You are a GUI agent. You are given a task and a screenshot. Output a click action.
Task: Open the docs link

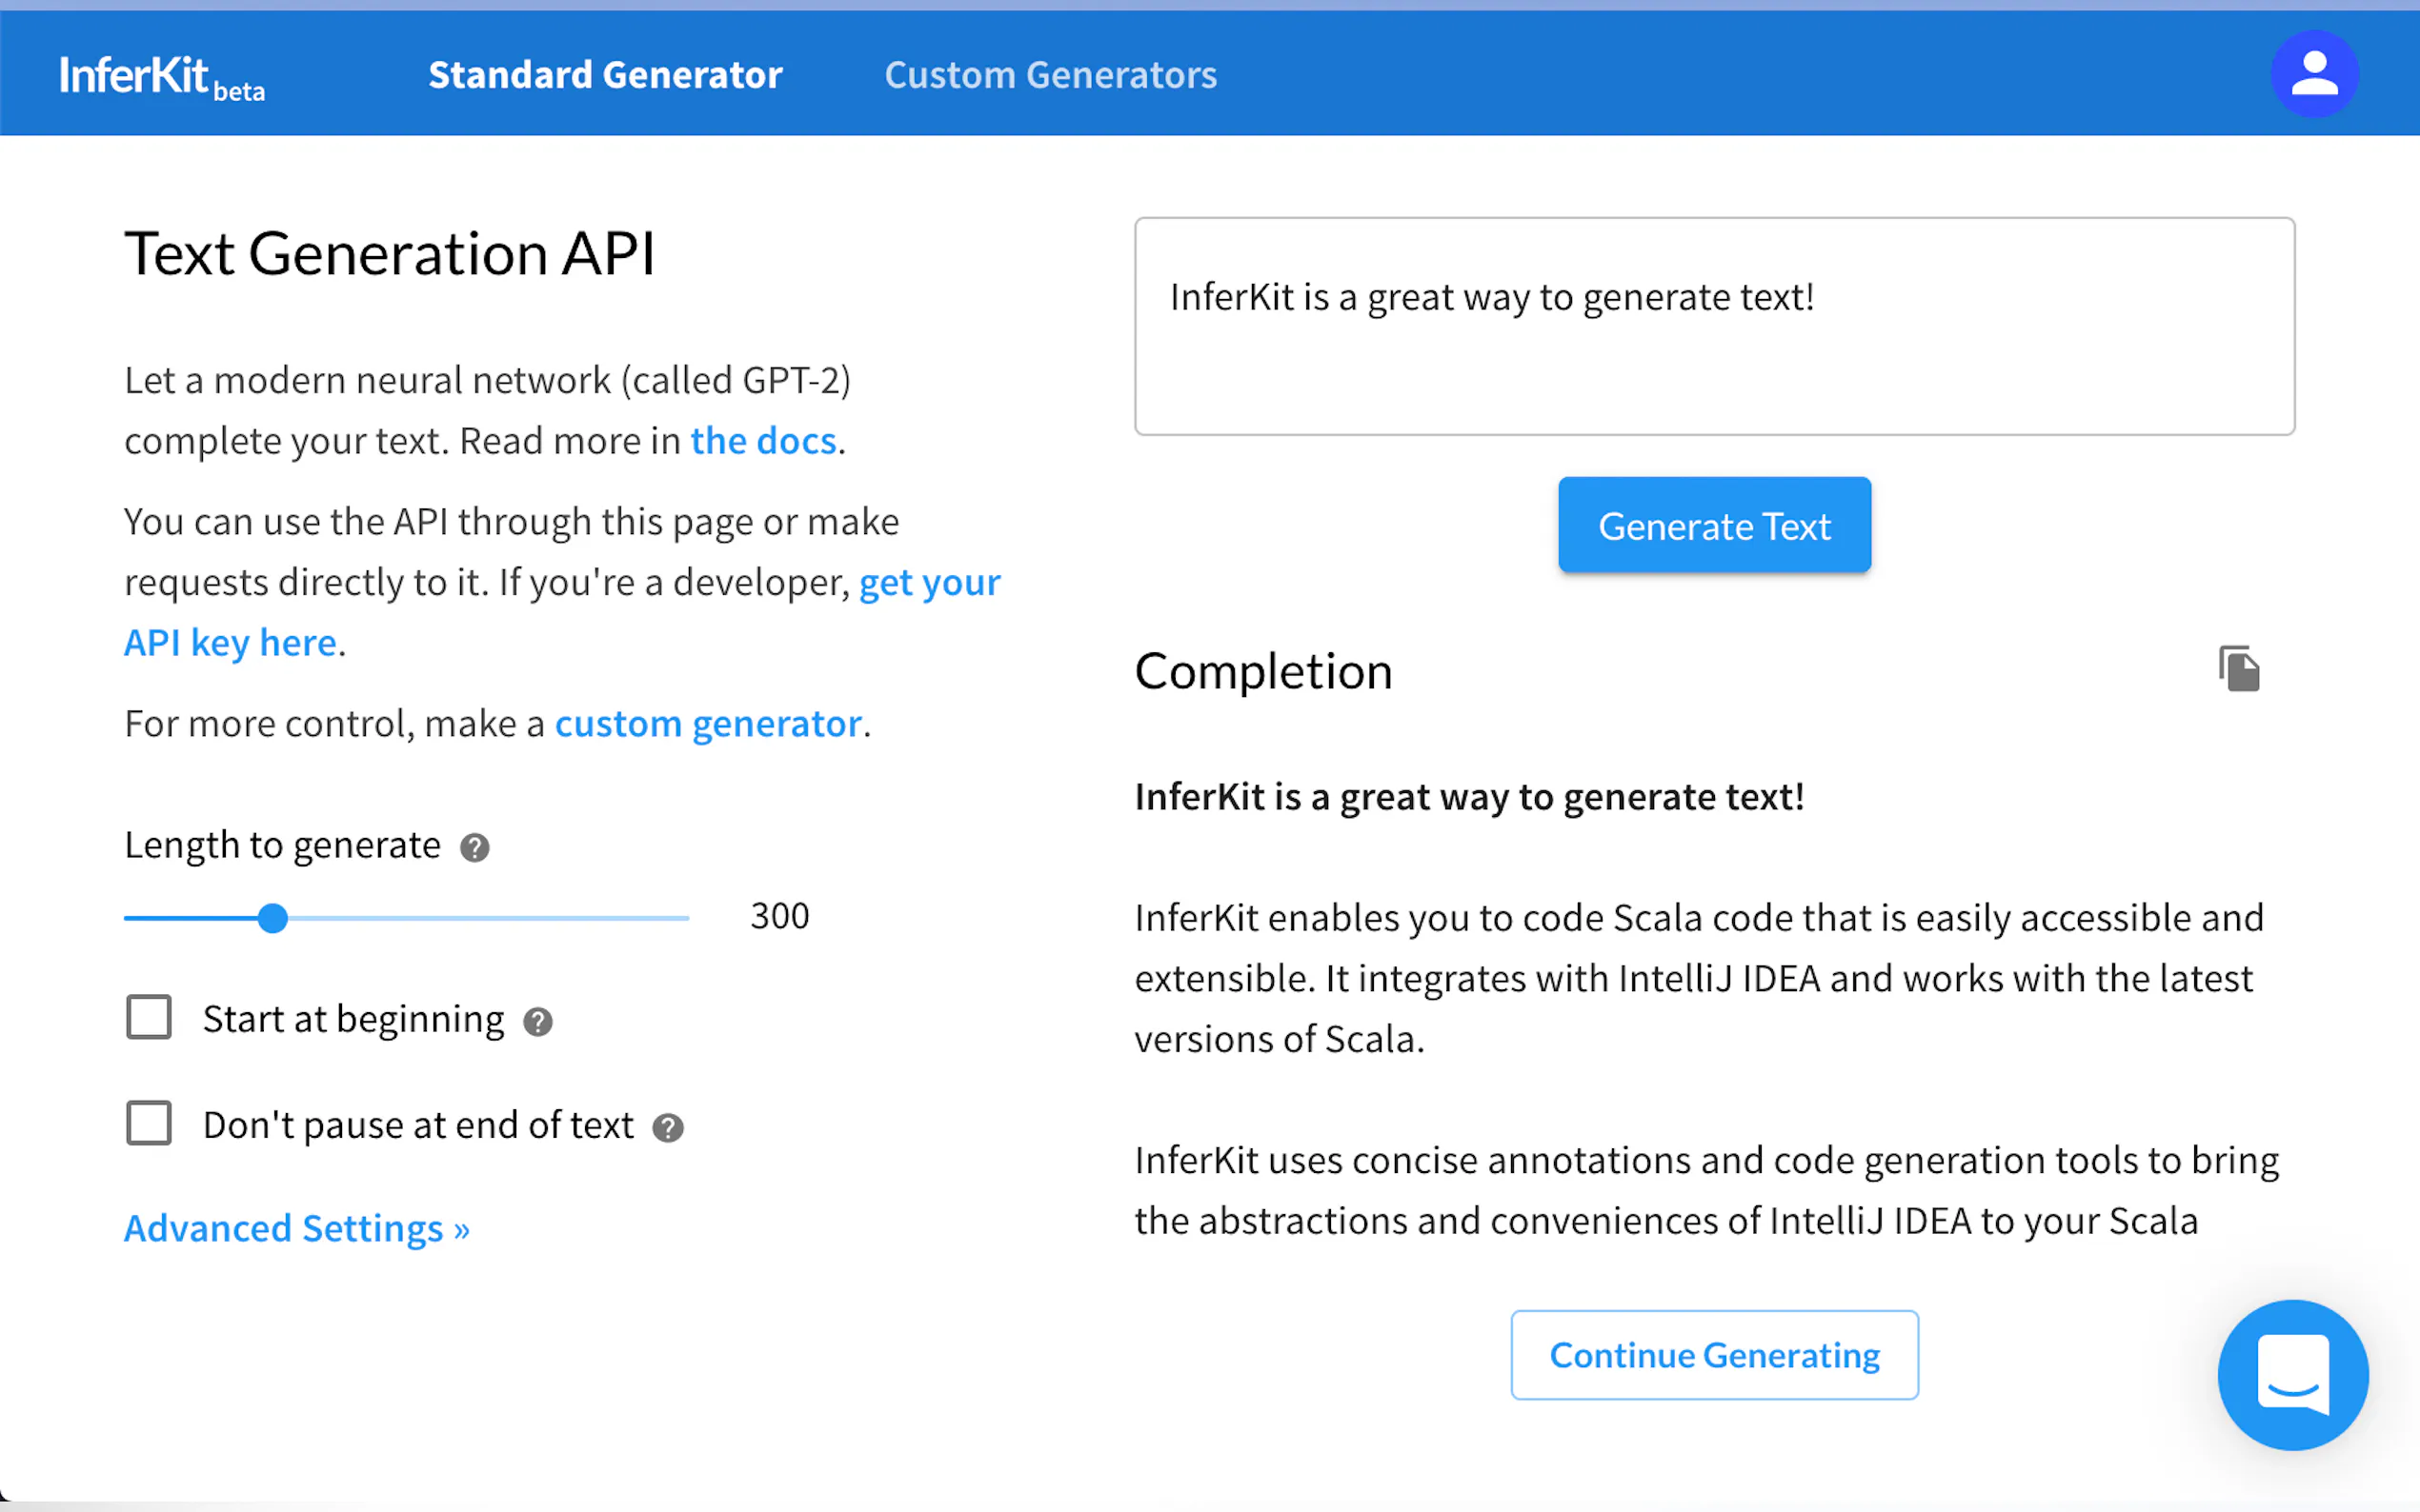[763, 441]
